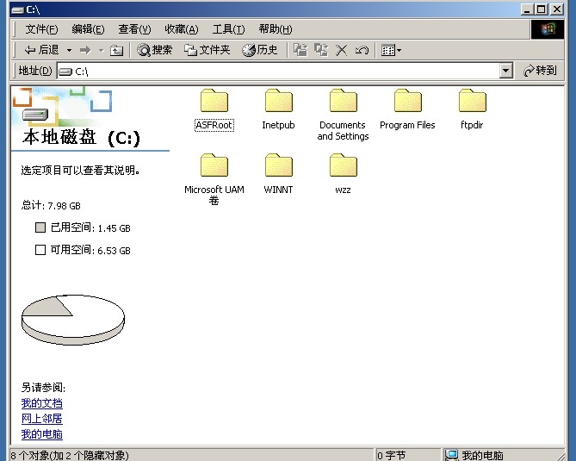Click the 转到 Go button

click(540, 71)
